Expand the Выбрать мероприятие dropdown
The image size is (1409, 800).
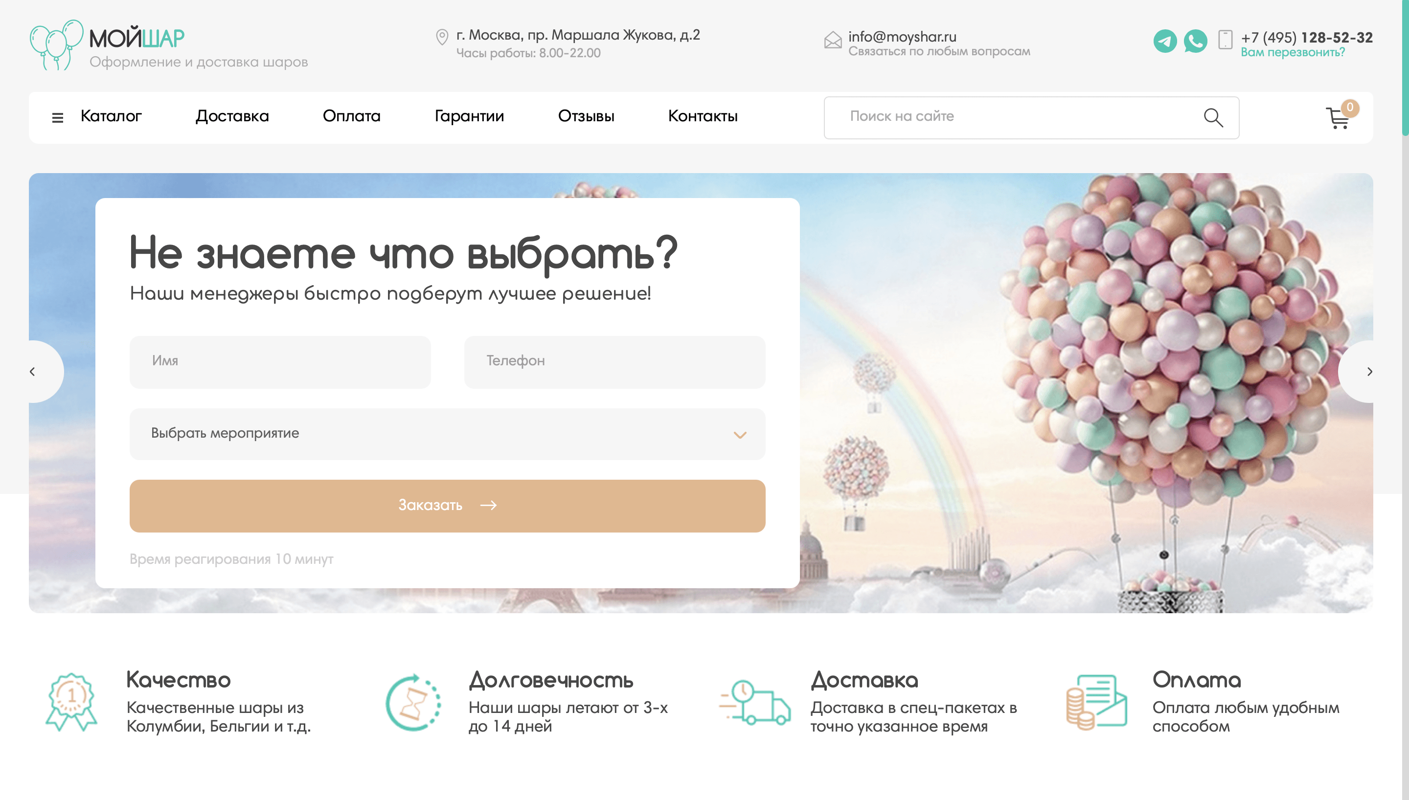(447, 434)
